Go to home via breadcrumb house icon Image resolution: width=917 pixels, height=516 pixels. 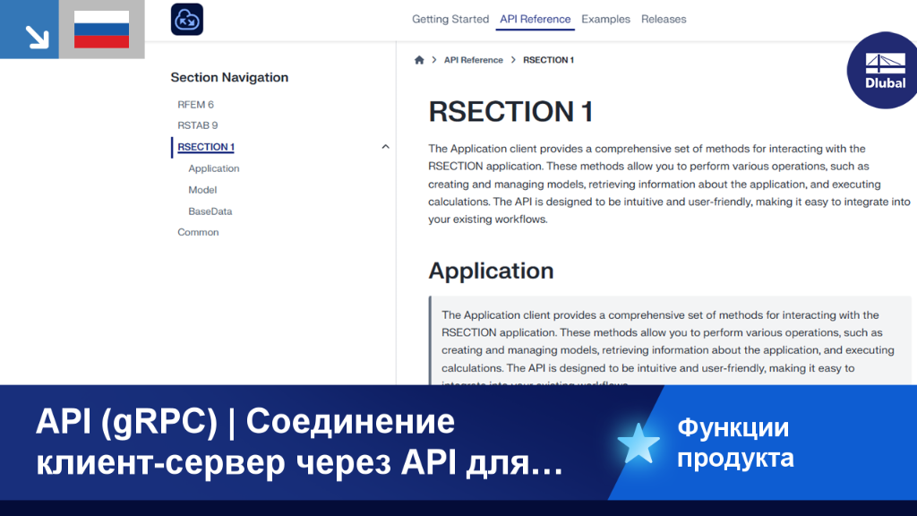coord(419,60)
